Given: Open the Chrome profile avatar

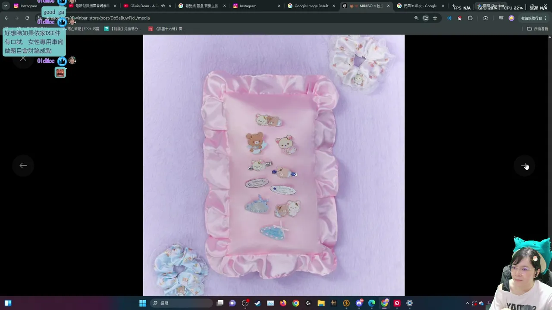Looking at the screenshot, I should 511,18.
